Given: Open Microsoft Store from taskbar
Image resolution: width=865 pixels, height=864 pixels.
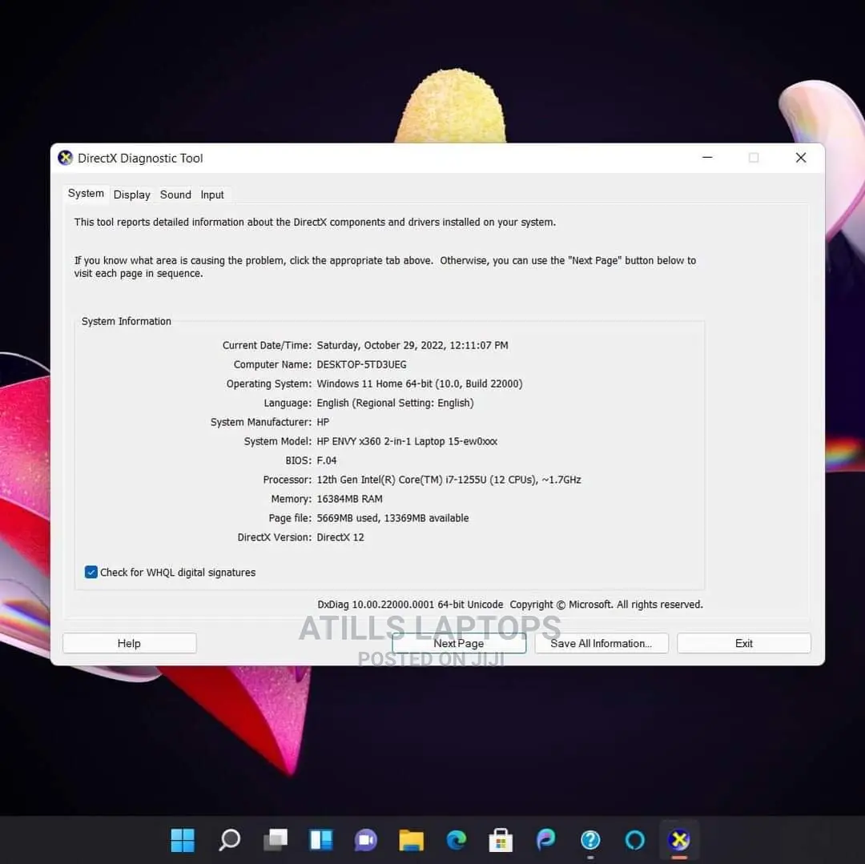Looking at the screenshot, I should pyautogui.click(x=501, y=840).
